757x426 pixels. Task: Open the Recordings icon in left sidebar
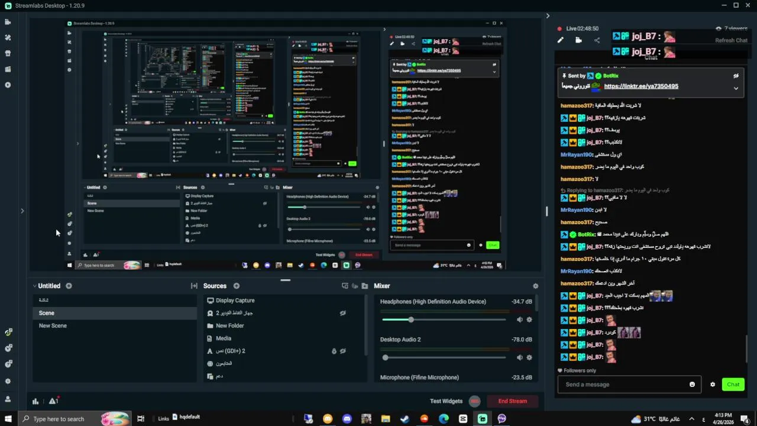pos(8,85)
